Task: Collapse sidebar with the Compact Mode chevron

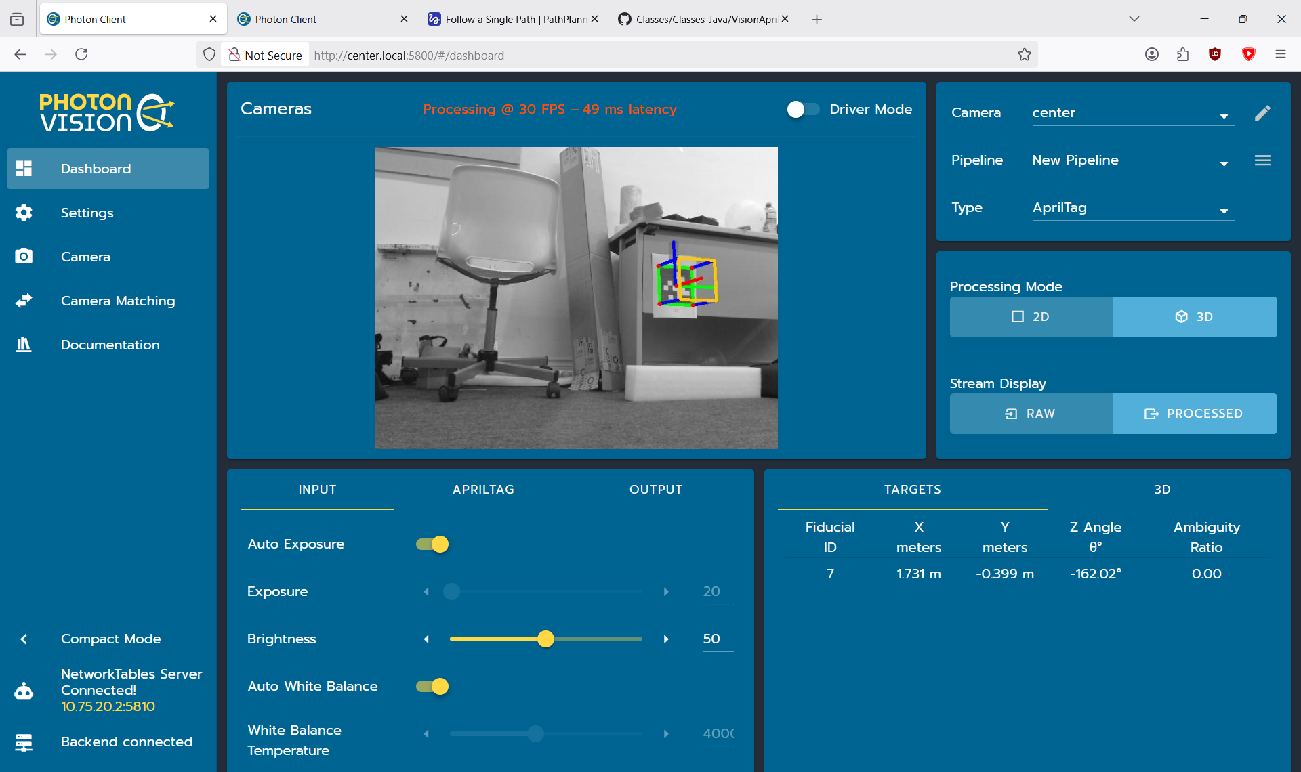Action: pyautogui.click(x=24, y=639)
